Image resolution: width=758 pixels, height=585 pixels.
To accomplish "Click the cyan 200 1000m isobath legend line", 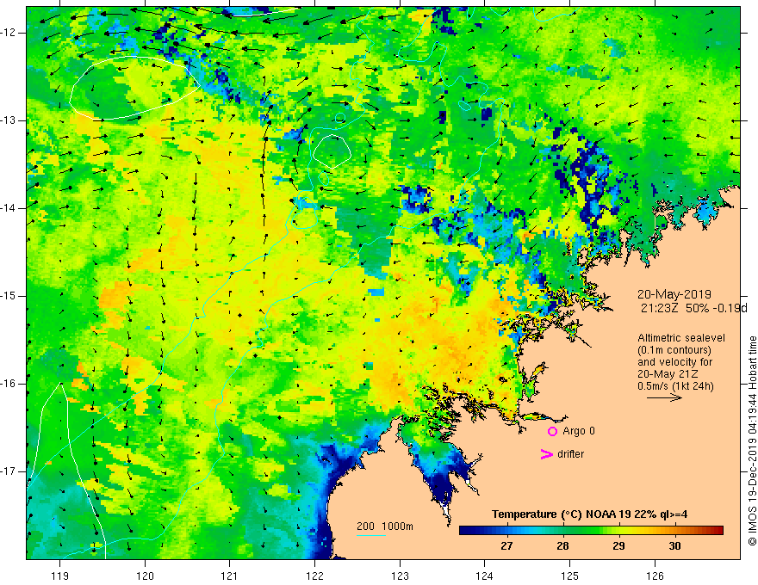I will [371, 535].
